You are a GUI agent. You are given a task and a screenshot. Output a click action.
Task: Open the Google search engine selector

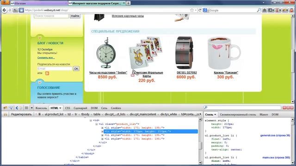[206, 10]
